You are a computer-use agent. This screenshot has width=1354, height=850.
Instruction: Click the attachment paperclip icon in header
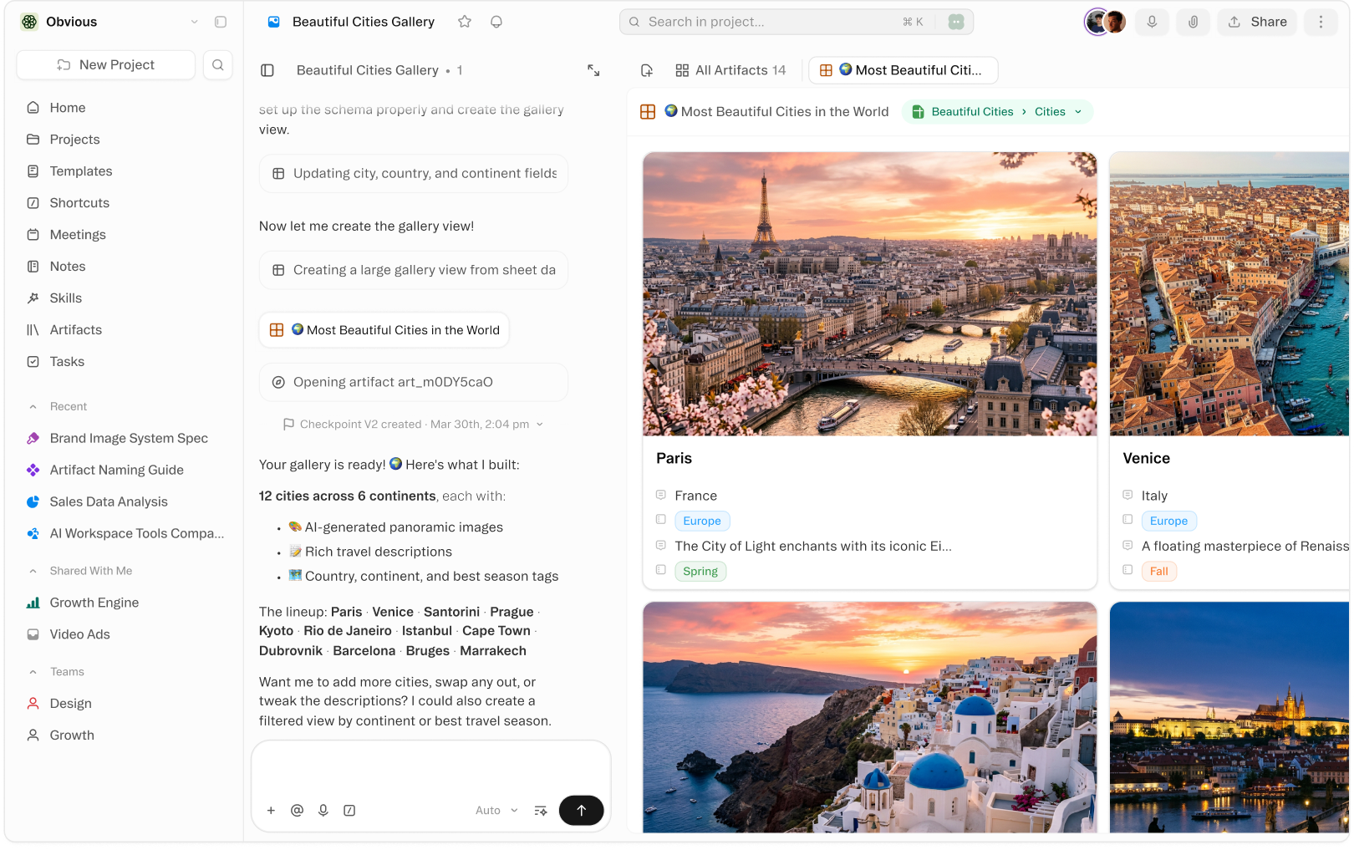pos(1193,22)
